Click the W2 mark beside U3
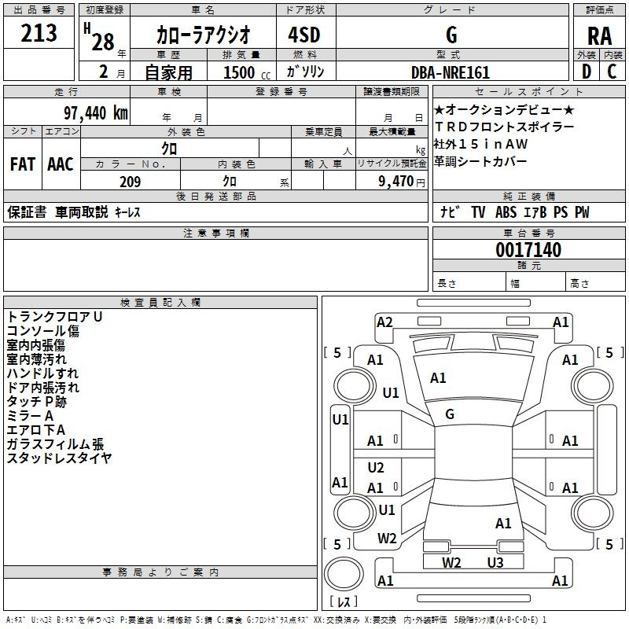The image size is (629, 629). (451, 562)
